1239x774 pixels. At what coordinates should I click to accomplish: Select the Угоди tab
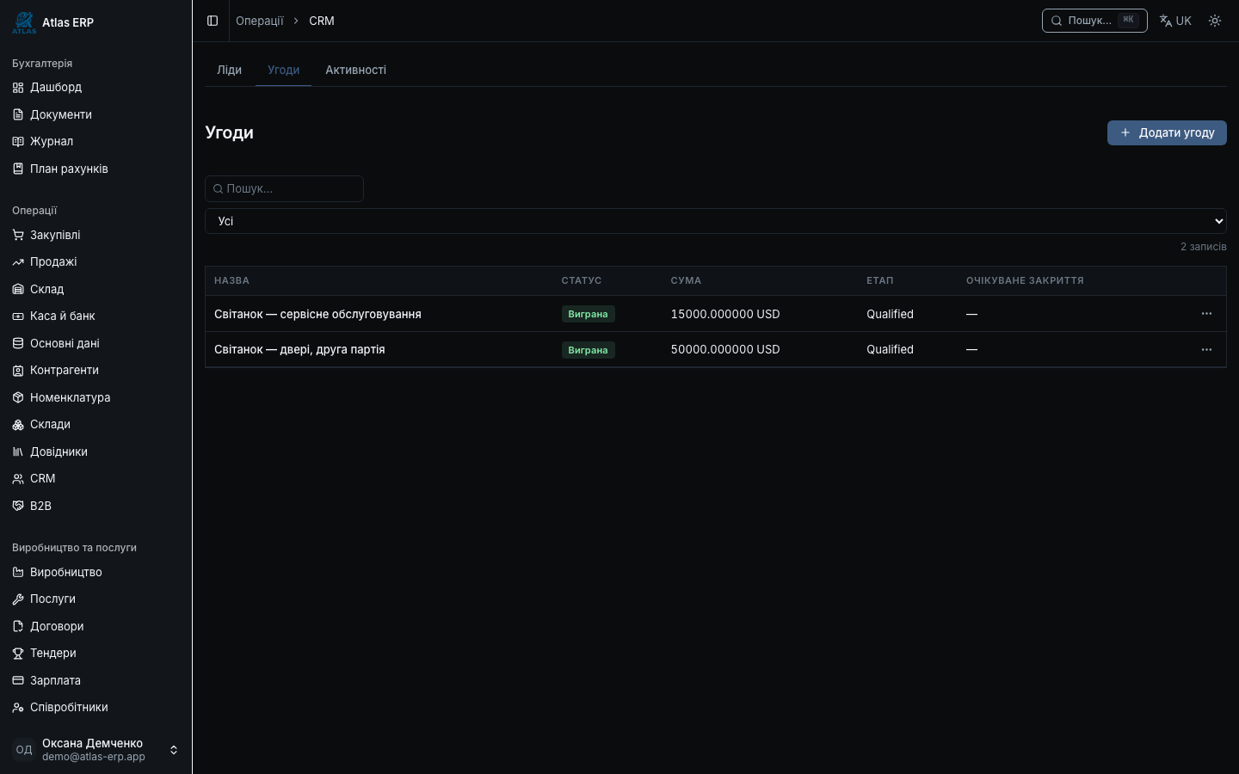tap(283, 70)
